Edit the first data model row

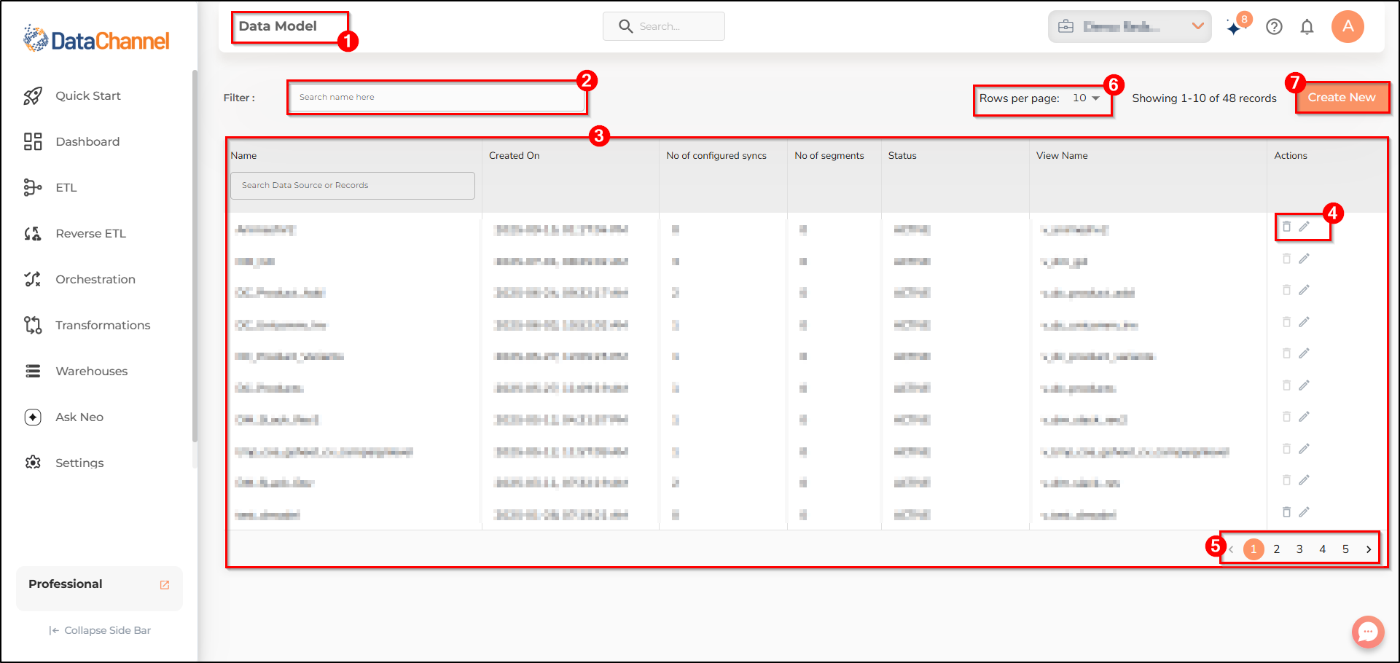tap(1305, 227)
